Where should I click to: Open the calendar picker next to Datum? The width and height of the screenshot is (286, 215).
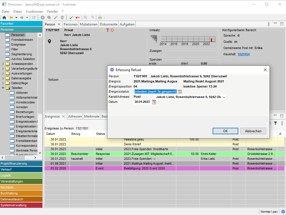[x=154, y=102]
